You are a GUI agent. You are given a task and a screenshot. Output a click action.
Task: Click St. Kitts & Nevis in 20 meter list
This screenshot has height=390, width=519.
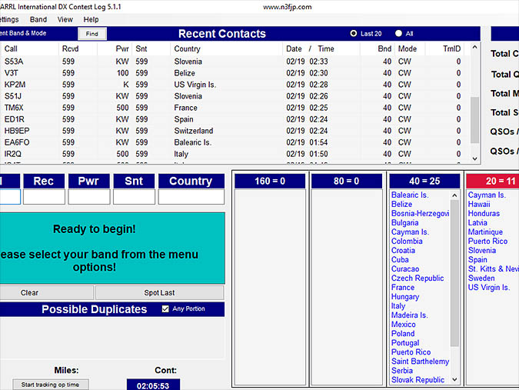pyautogui.click(x=493, y=269)
